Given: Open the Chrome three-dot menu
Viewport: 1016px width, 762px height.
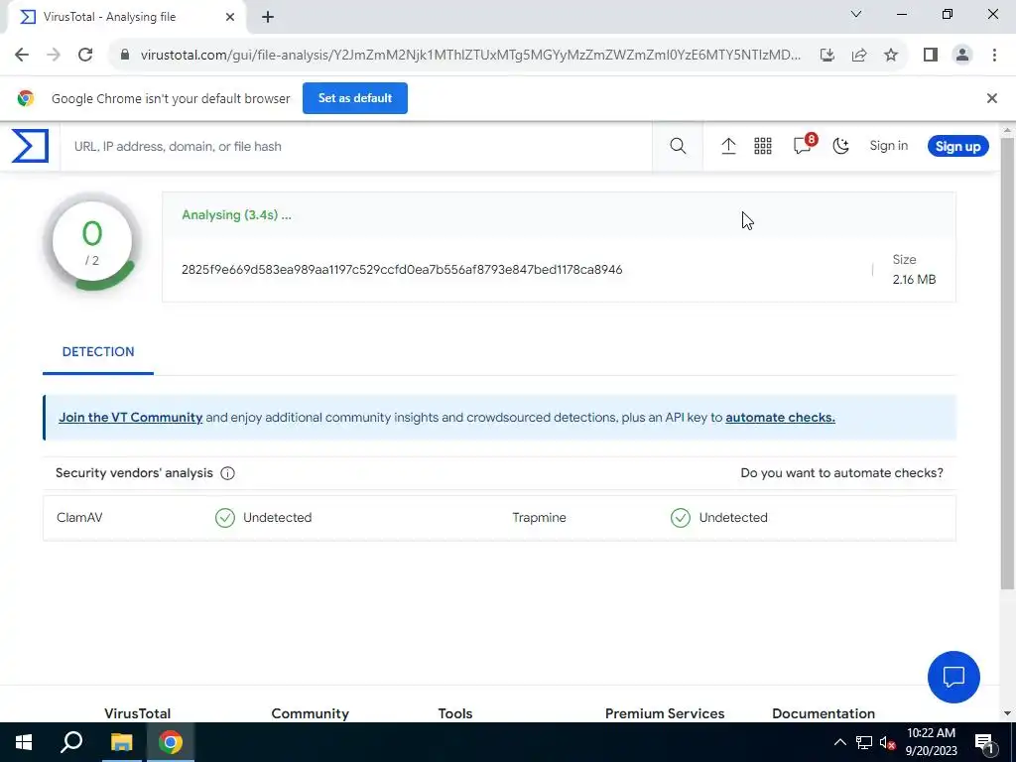Looking at the screenshot, I should (x=994, y=55).
